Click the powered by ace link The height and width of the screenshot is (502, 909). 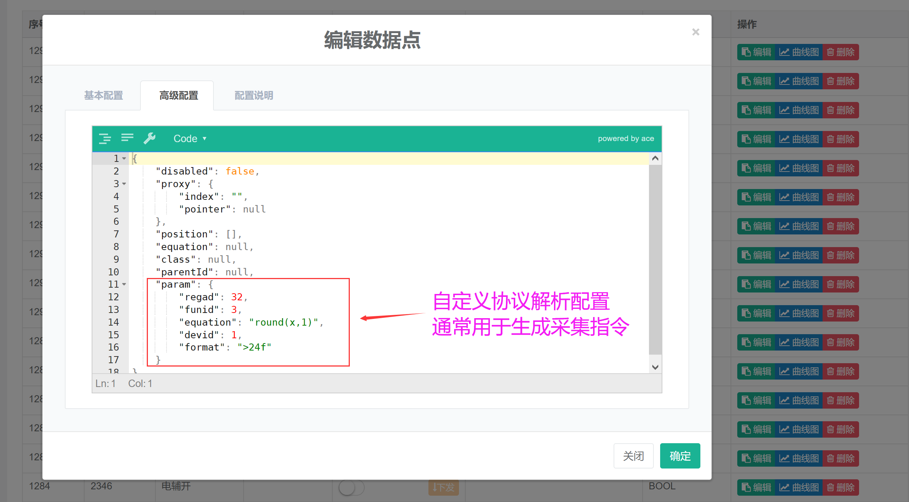coord(625,138)
